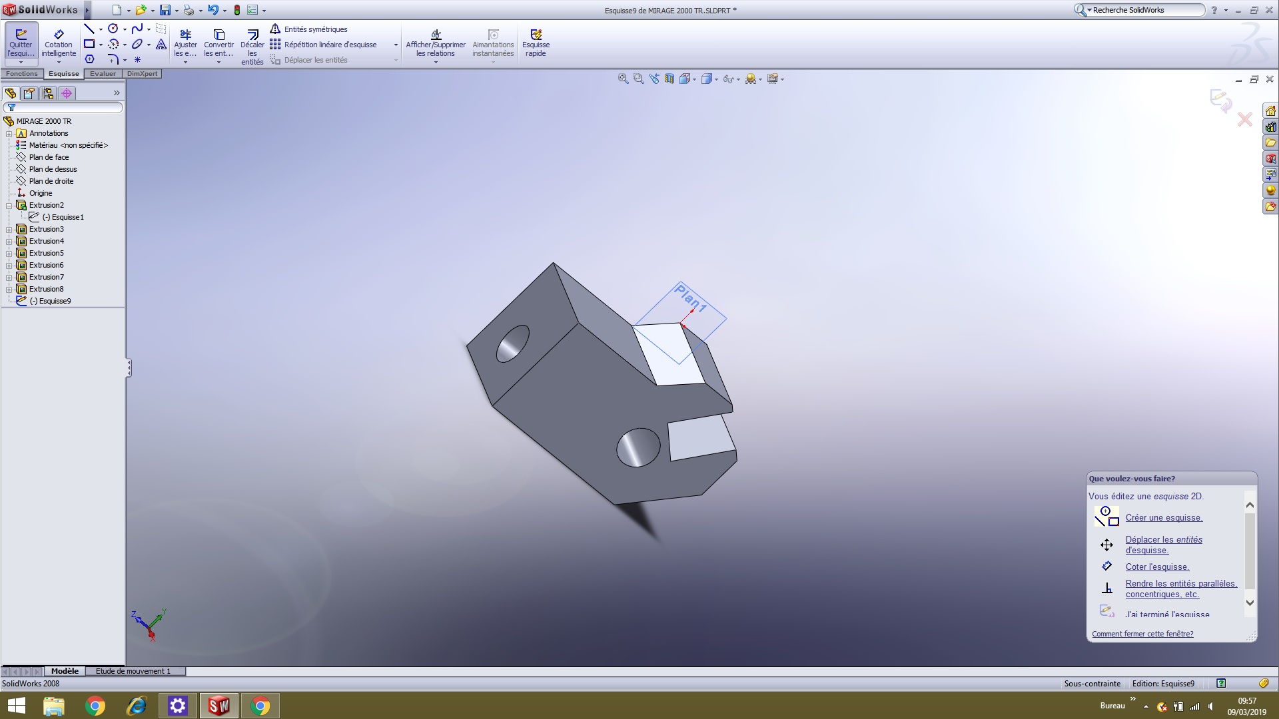This screenshot has width=1279, height=719.
Task: Click the Rebuild traffic light icon
Action: (236, 10)
